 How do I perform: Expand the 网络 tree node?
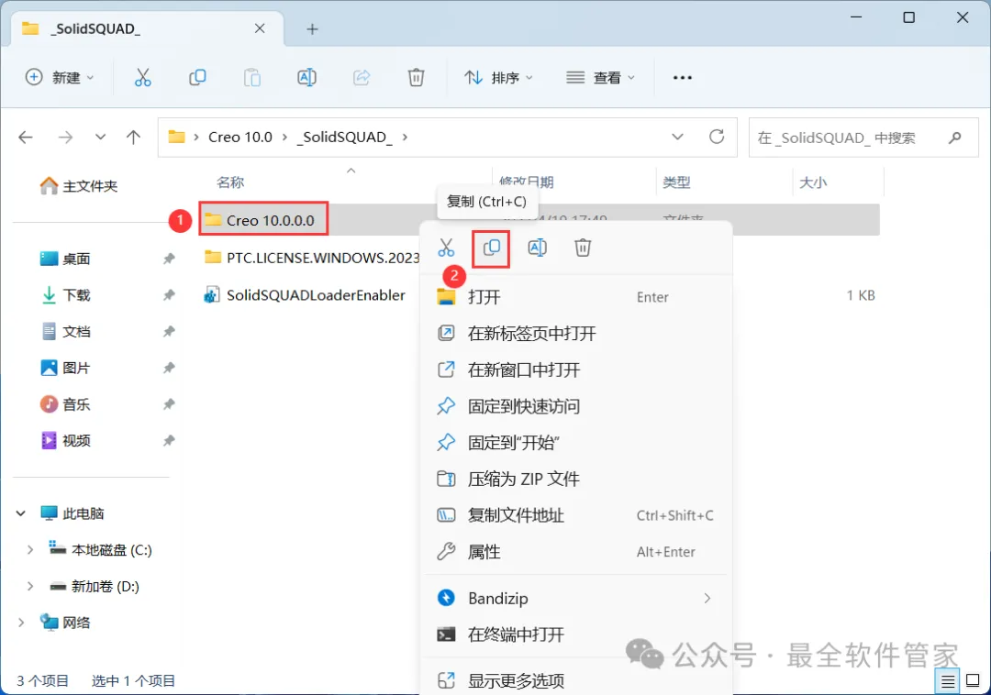(x=21, y=623)
